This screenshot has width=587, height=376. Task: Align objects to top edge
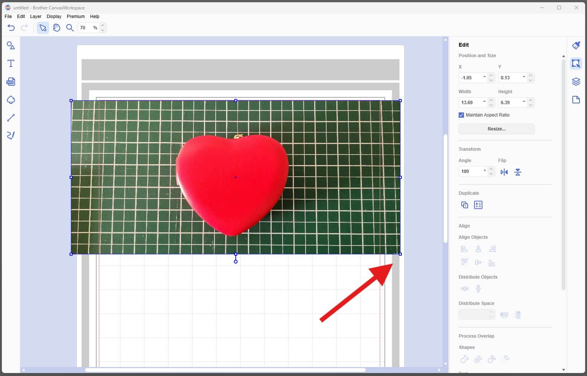[464, 262]
